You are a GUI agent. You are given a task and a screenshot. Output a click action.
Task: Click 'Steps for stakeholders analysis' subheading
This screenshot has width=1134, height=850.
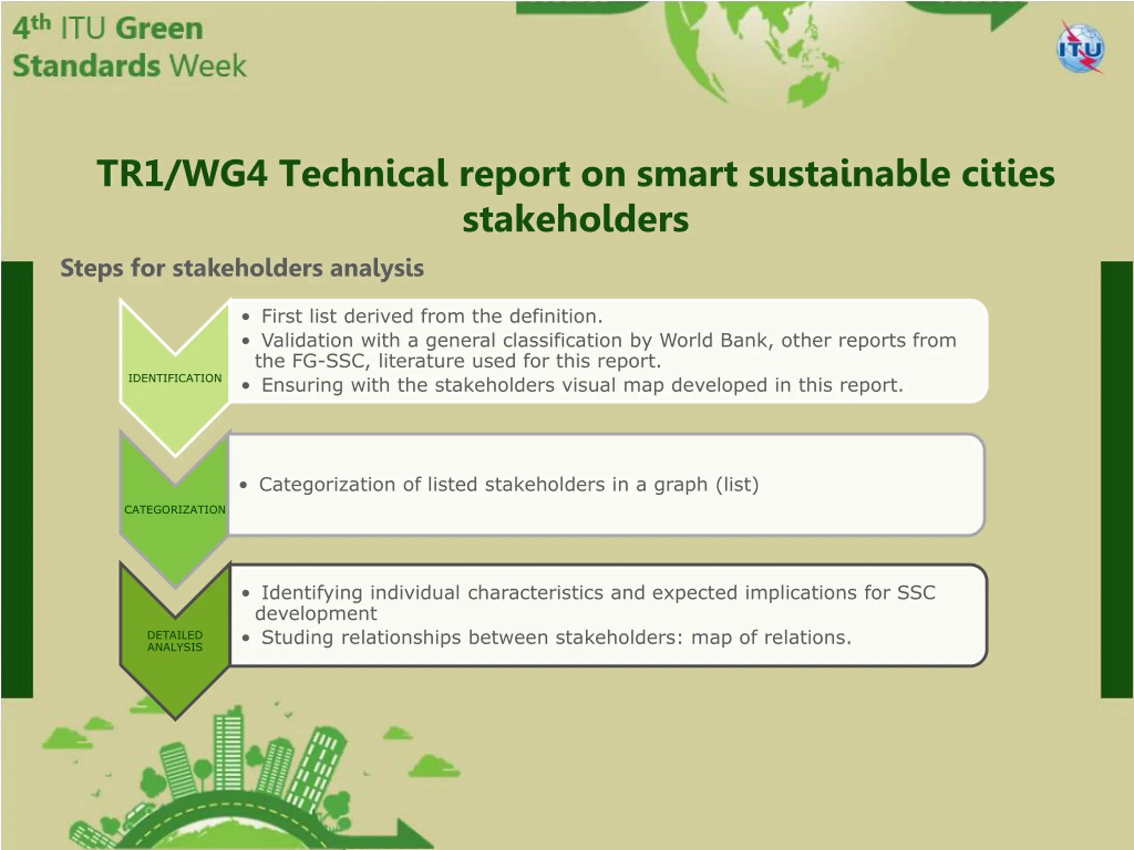point(242,268)
